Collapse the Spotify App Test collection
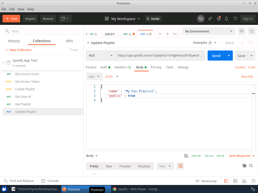The image size is (258, 193). [x=3, y=63]
